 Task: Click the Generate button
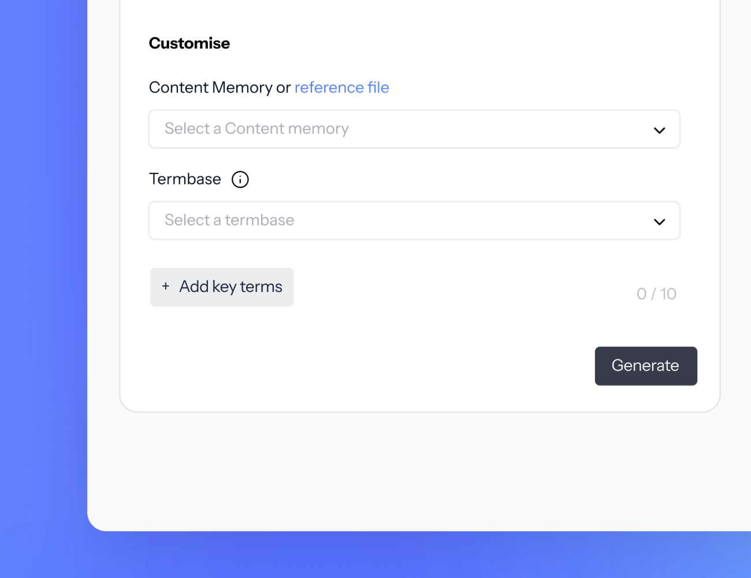pos(646,366)
